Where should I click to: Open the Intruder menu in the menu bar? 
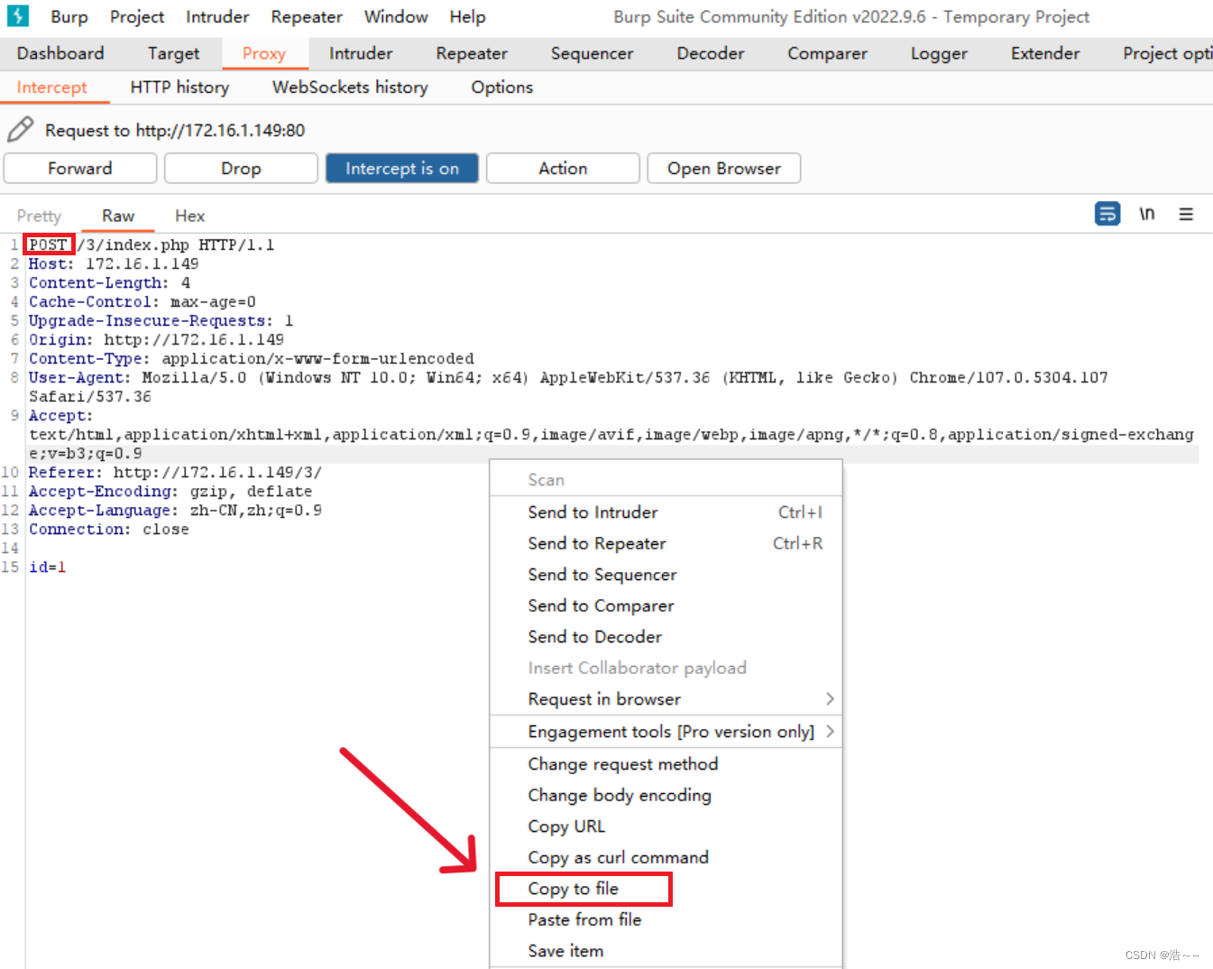tap(217, 17)
